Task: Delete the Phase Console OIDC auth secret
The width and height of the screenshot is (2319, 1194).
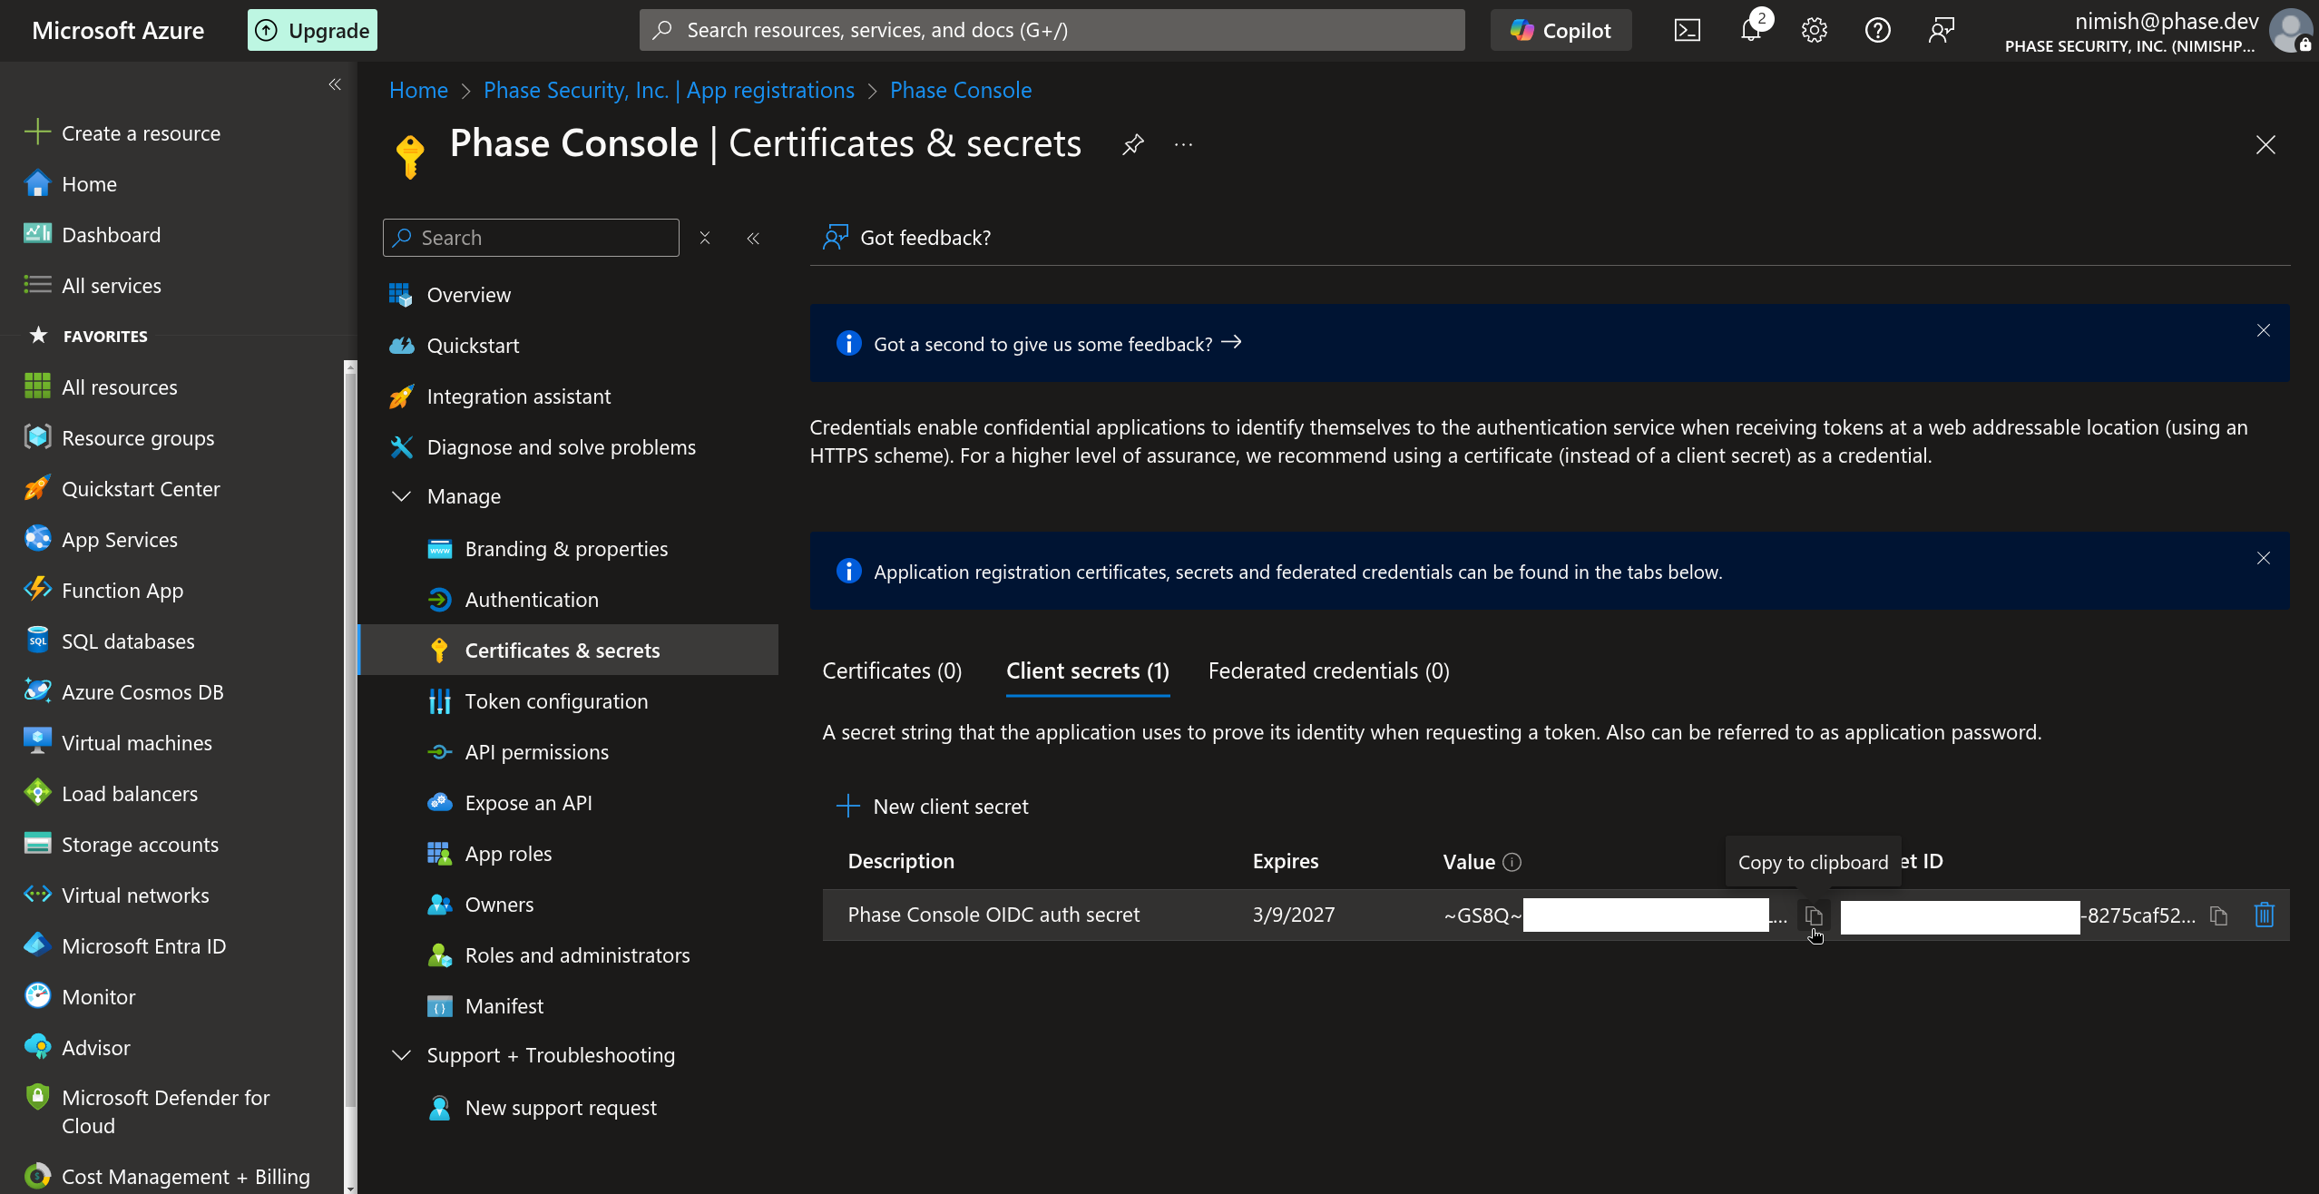Action: click(2265, 915)
